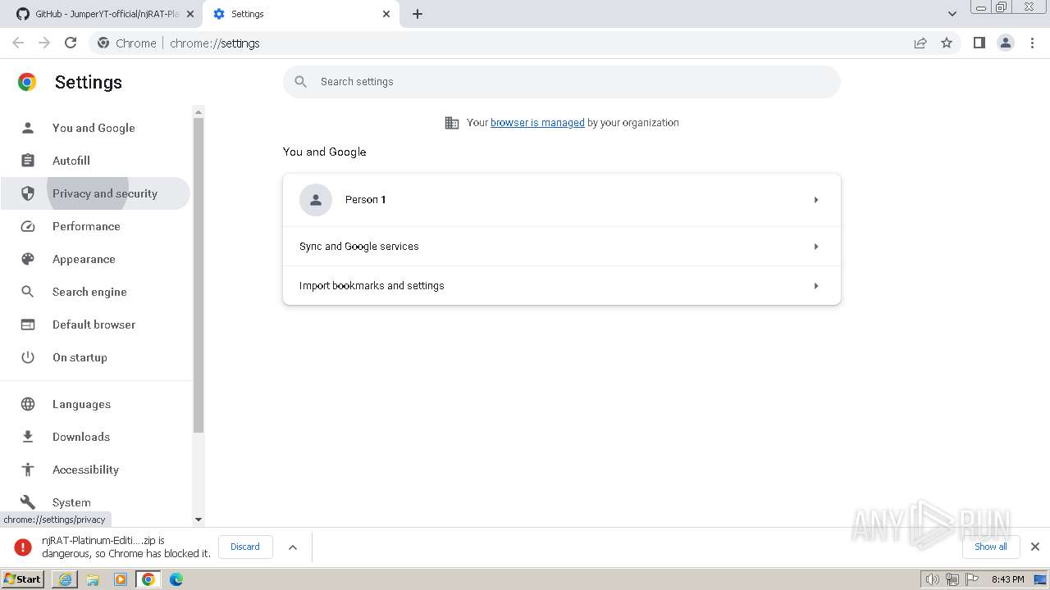Toggle the side panel
This screenshot has height=590, width=1050.
pyautogui.click(x=979, y=43)
